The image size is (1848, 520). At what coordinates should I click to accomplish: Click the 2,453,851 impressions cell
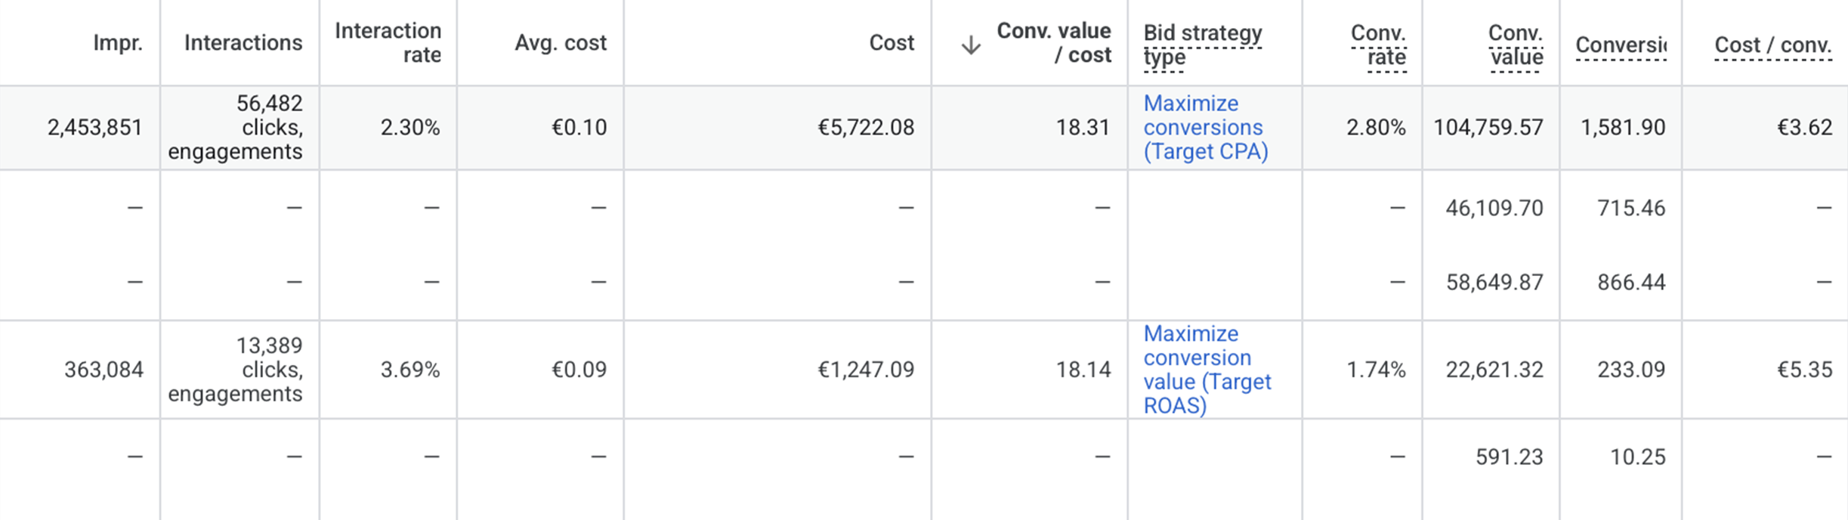click(95, 128)
